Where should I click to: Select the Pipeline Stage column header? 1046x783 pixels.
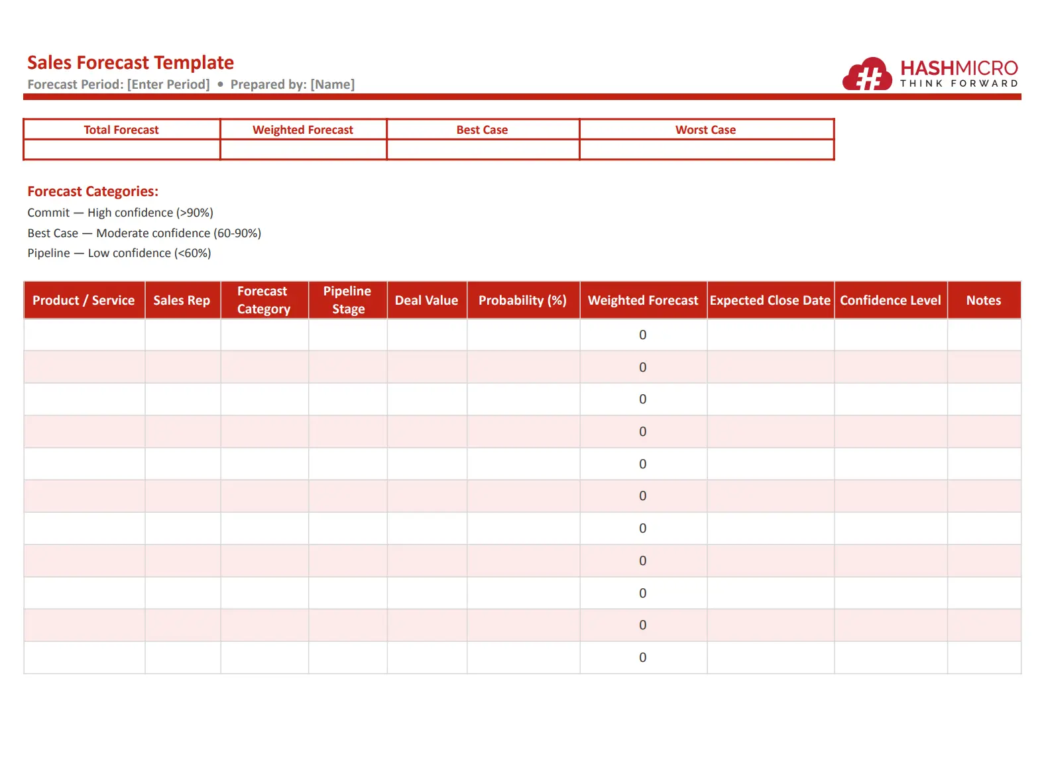pos(347,300)
